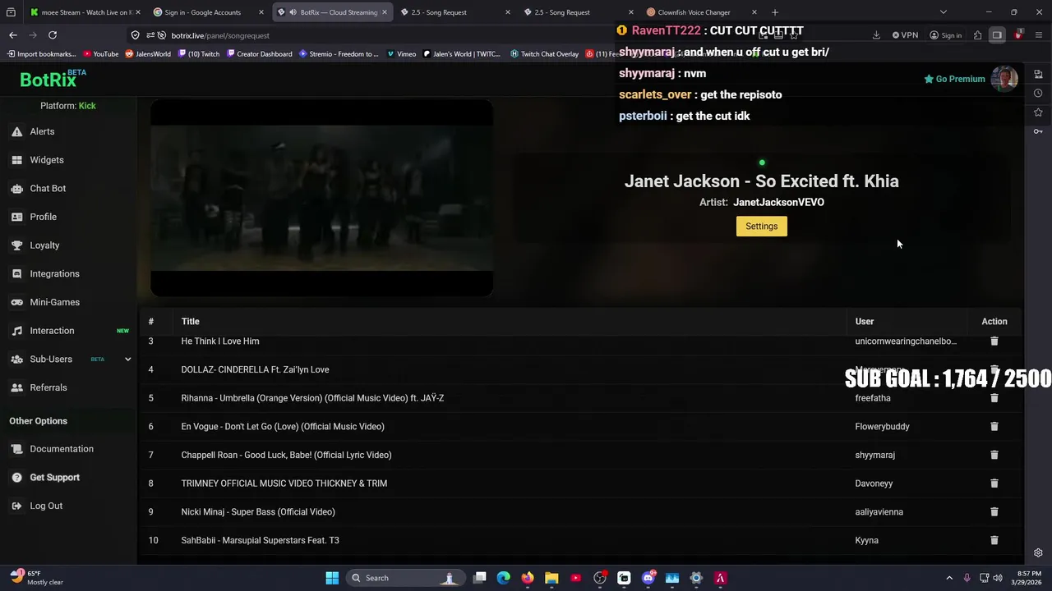Open the Interaction section
This screenshot has height=591, width=1052.
coord(52,331)
